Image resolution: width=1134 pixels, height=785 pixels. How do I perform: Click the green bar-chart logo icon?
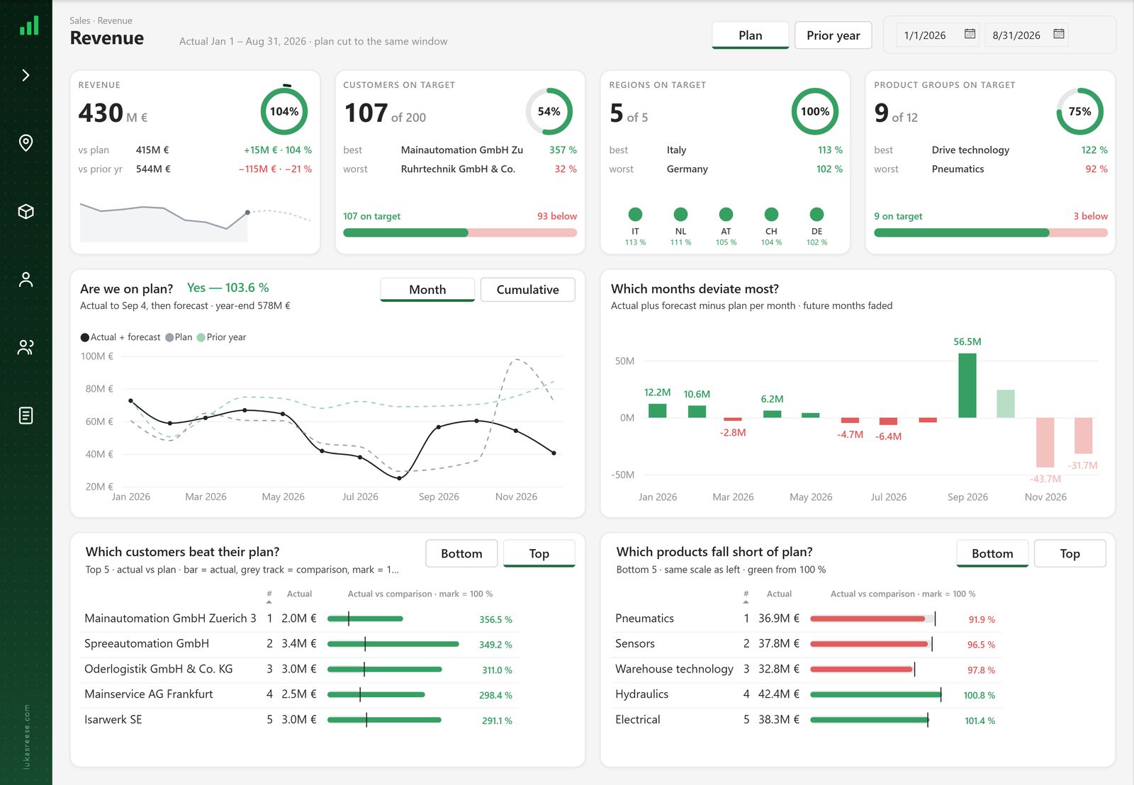(28, 26)
